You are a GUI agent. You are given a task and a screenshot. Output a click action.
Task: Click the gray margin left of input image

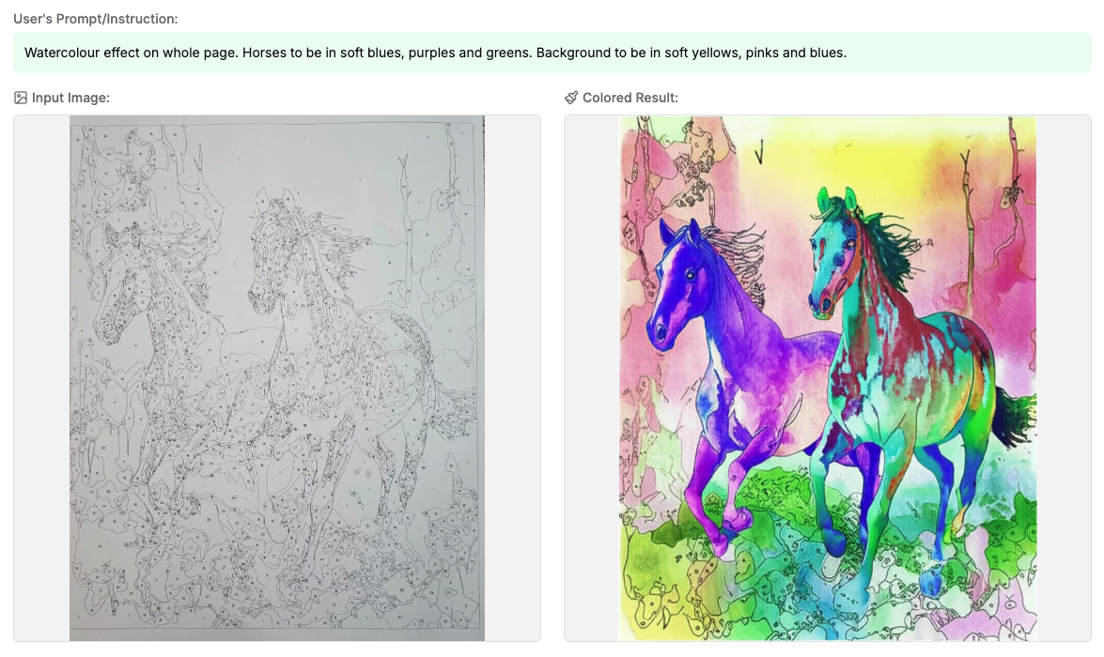click(41, 378)
